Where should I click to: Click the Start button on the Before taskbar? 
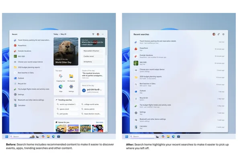pos(6,136)
